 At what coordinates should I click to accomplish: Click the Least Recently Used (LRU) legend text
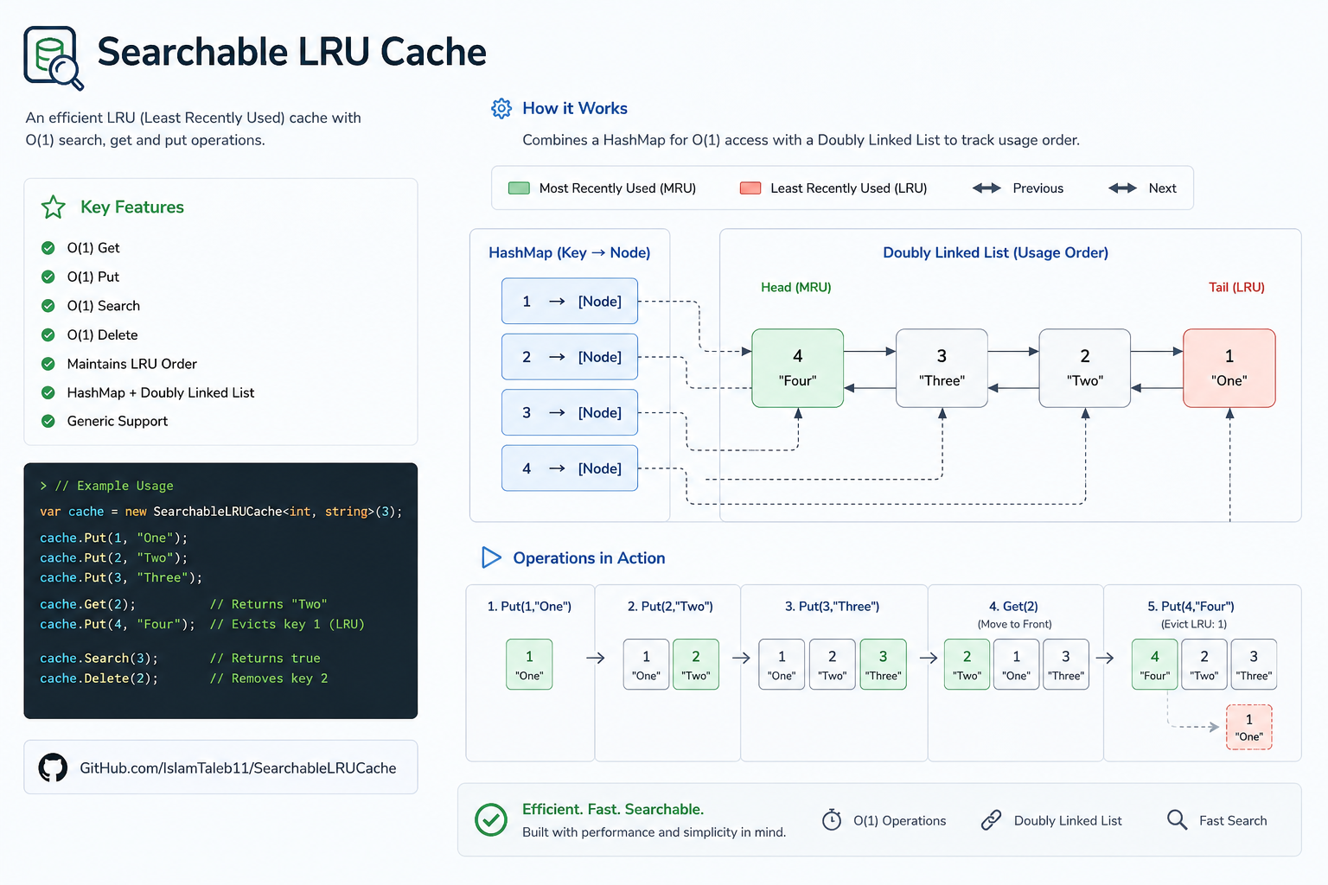point(848,188)
